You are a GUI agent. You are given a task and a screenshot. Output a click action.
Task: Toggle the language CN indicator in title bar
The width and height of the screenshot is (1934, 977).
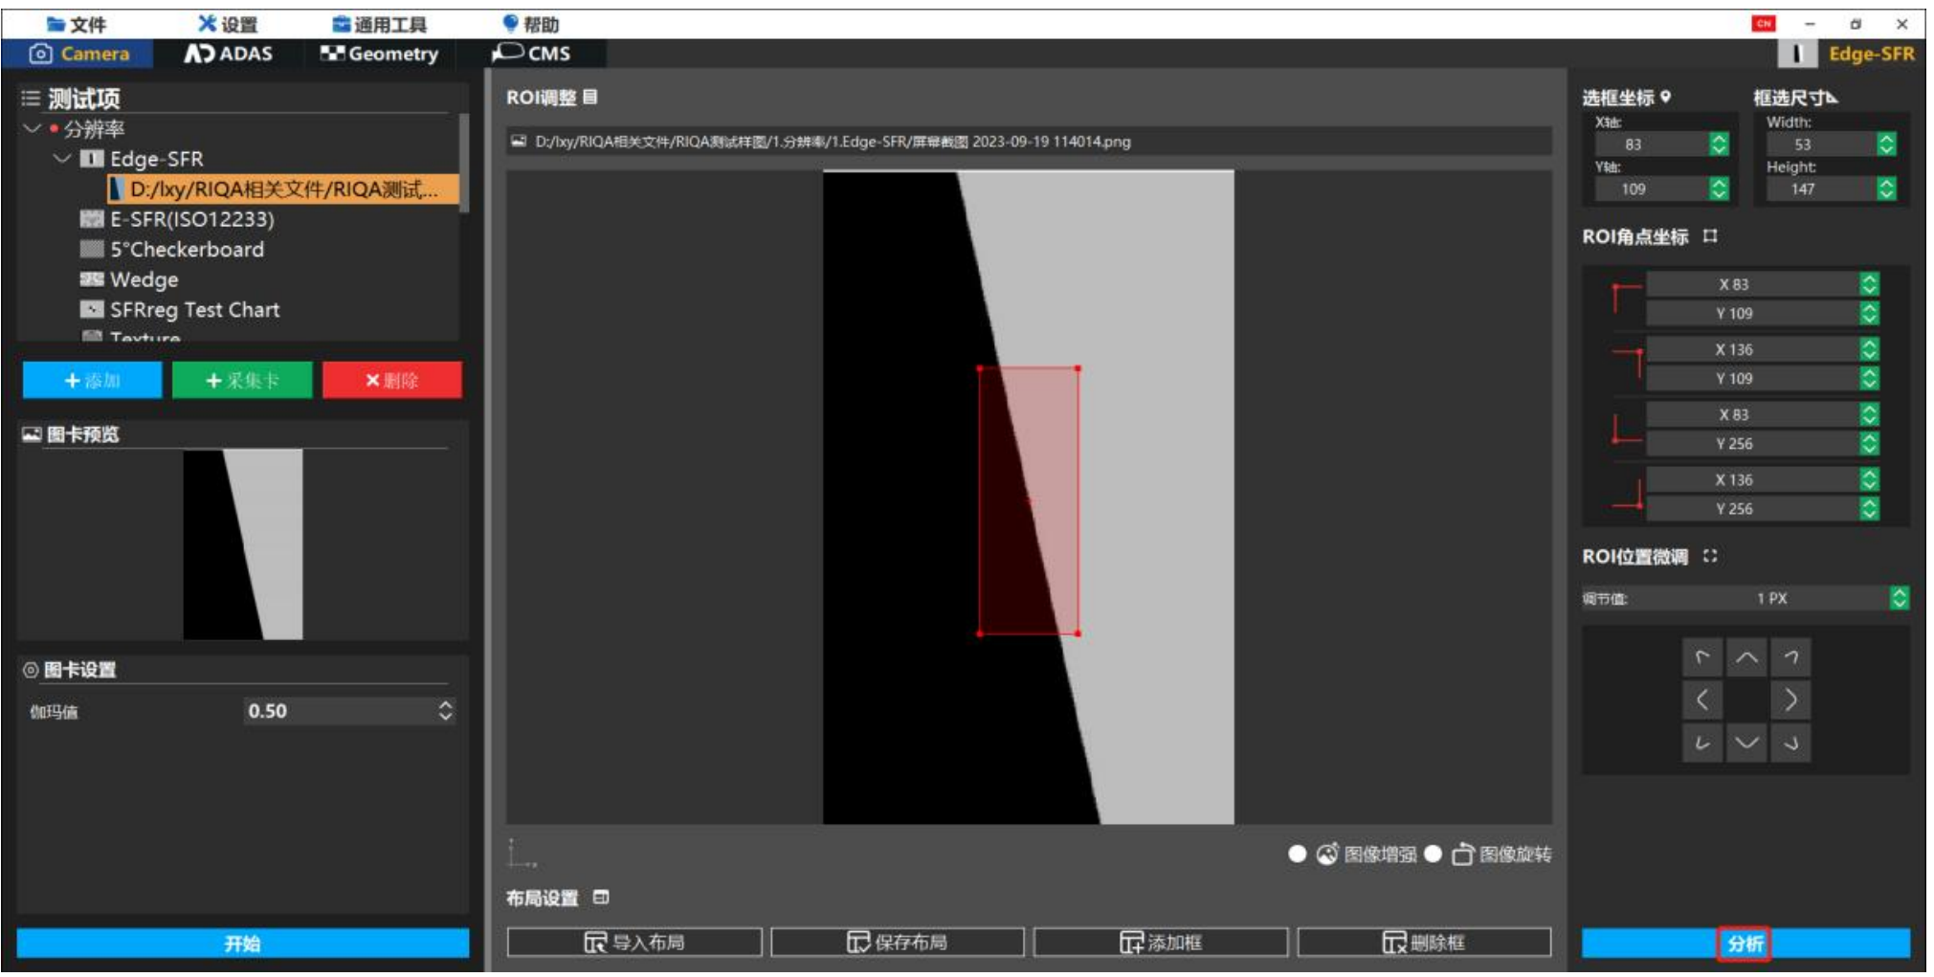coord(1763,24)
